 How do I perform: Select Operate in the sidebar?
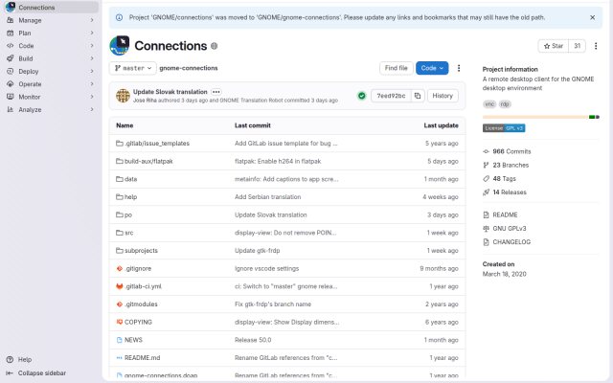51,84
